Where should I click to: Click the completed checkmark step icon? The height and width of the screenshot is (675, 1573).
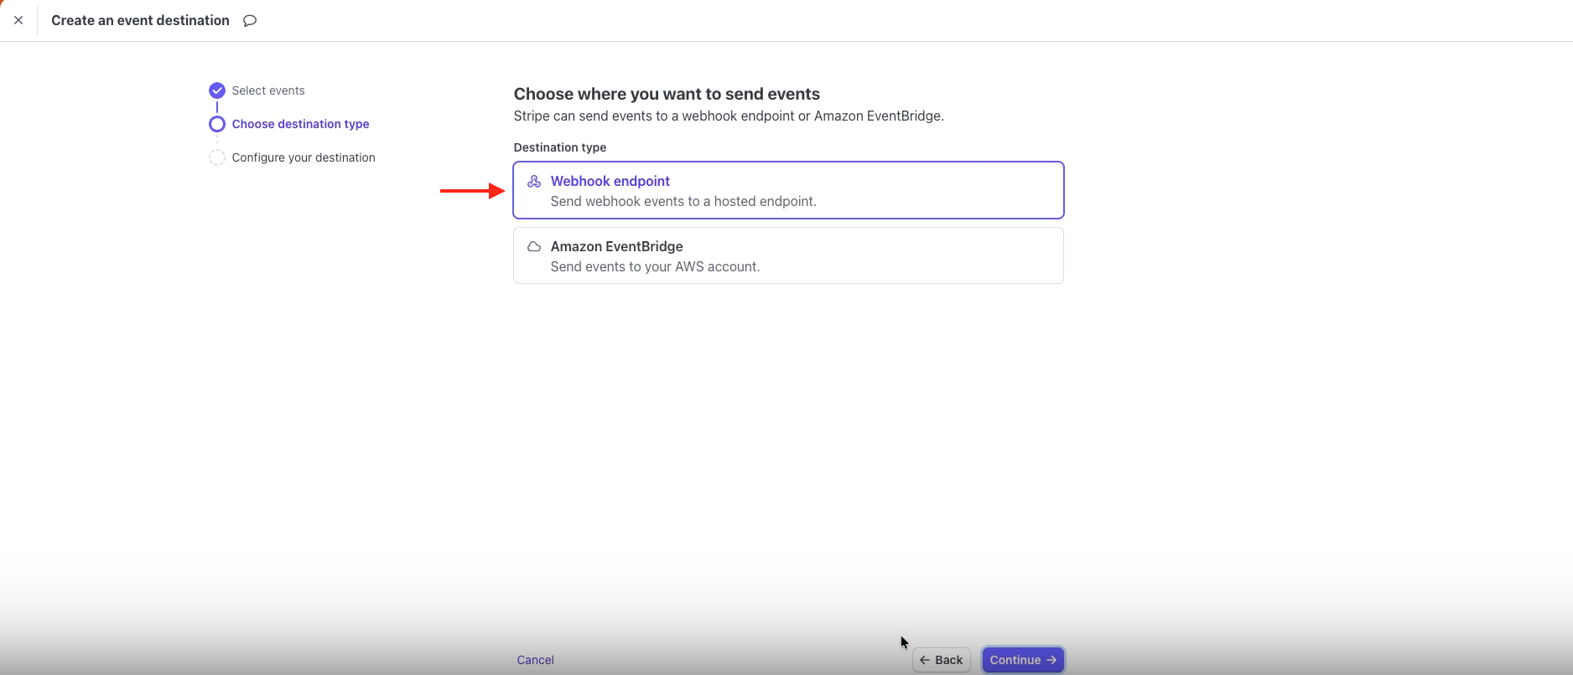click(217, 90)
